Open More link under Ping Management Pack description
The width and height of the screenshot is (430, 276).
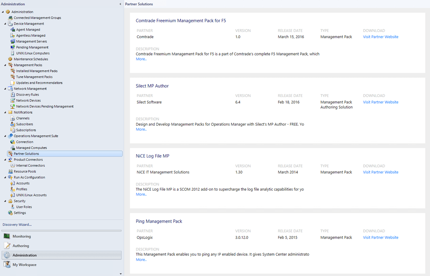[141, 260]
